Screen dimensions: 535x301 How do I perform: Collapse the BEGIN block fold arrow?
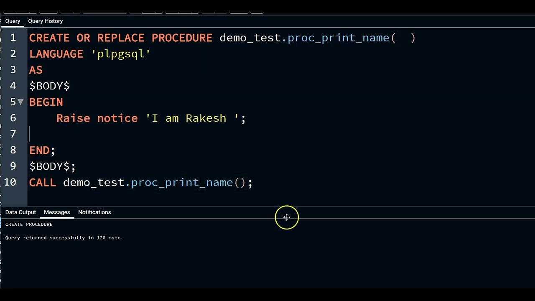point(20,102)
